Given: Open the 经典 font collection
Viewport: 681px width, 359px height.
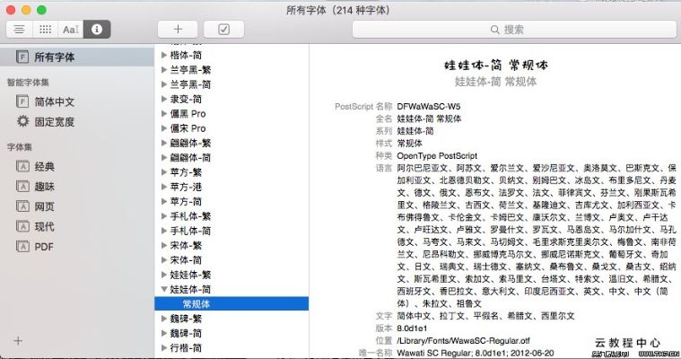Looking at the screenshot, I should [44, 166].
